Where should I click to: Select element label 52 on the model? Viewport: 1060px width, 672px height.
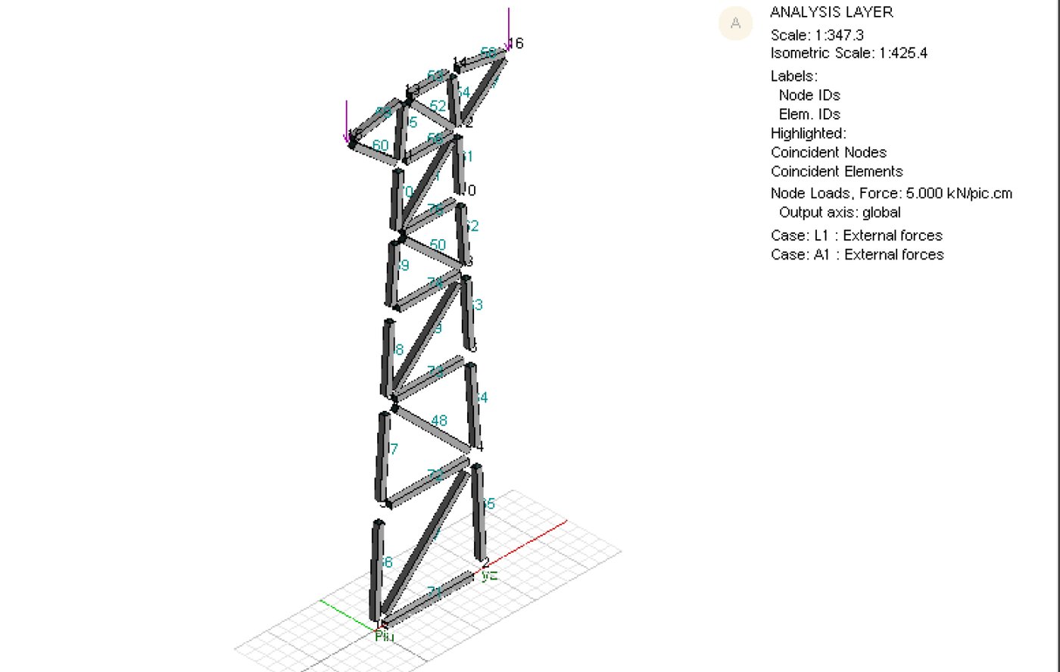[438, 107]
